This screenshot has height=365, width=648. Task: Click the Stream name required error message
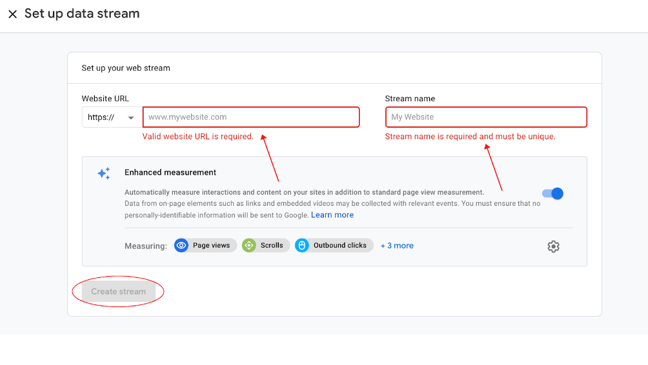pyautogui.click(x=471, y=137)
